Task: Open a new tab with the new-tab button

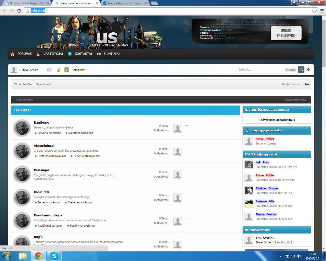Action: pyautogui.click(x=154, y=3)
